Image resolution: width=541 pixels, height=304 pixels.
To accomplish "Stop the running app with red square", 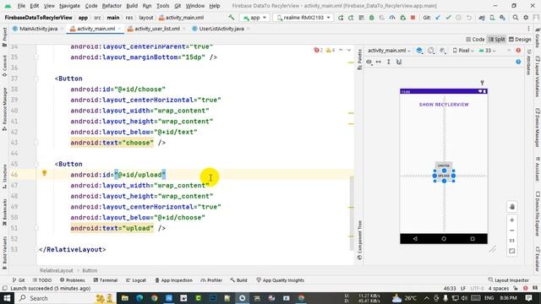I will pyautogui.click(x=413, y=18).
